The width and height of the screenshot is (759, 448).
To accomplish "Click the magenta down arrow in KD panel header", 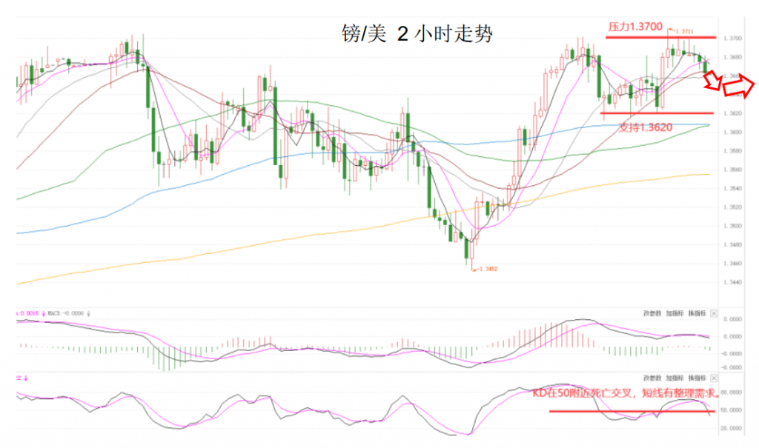I will 26,378.
